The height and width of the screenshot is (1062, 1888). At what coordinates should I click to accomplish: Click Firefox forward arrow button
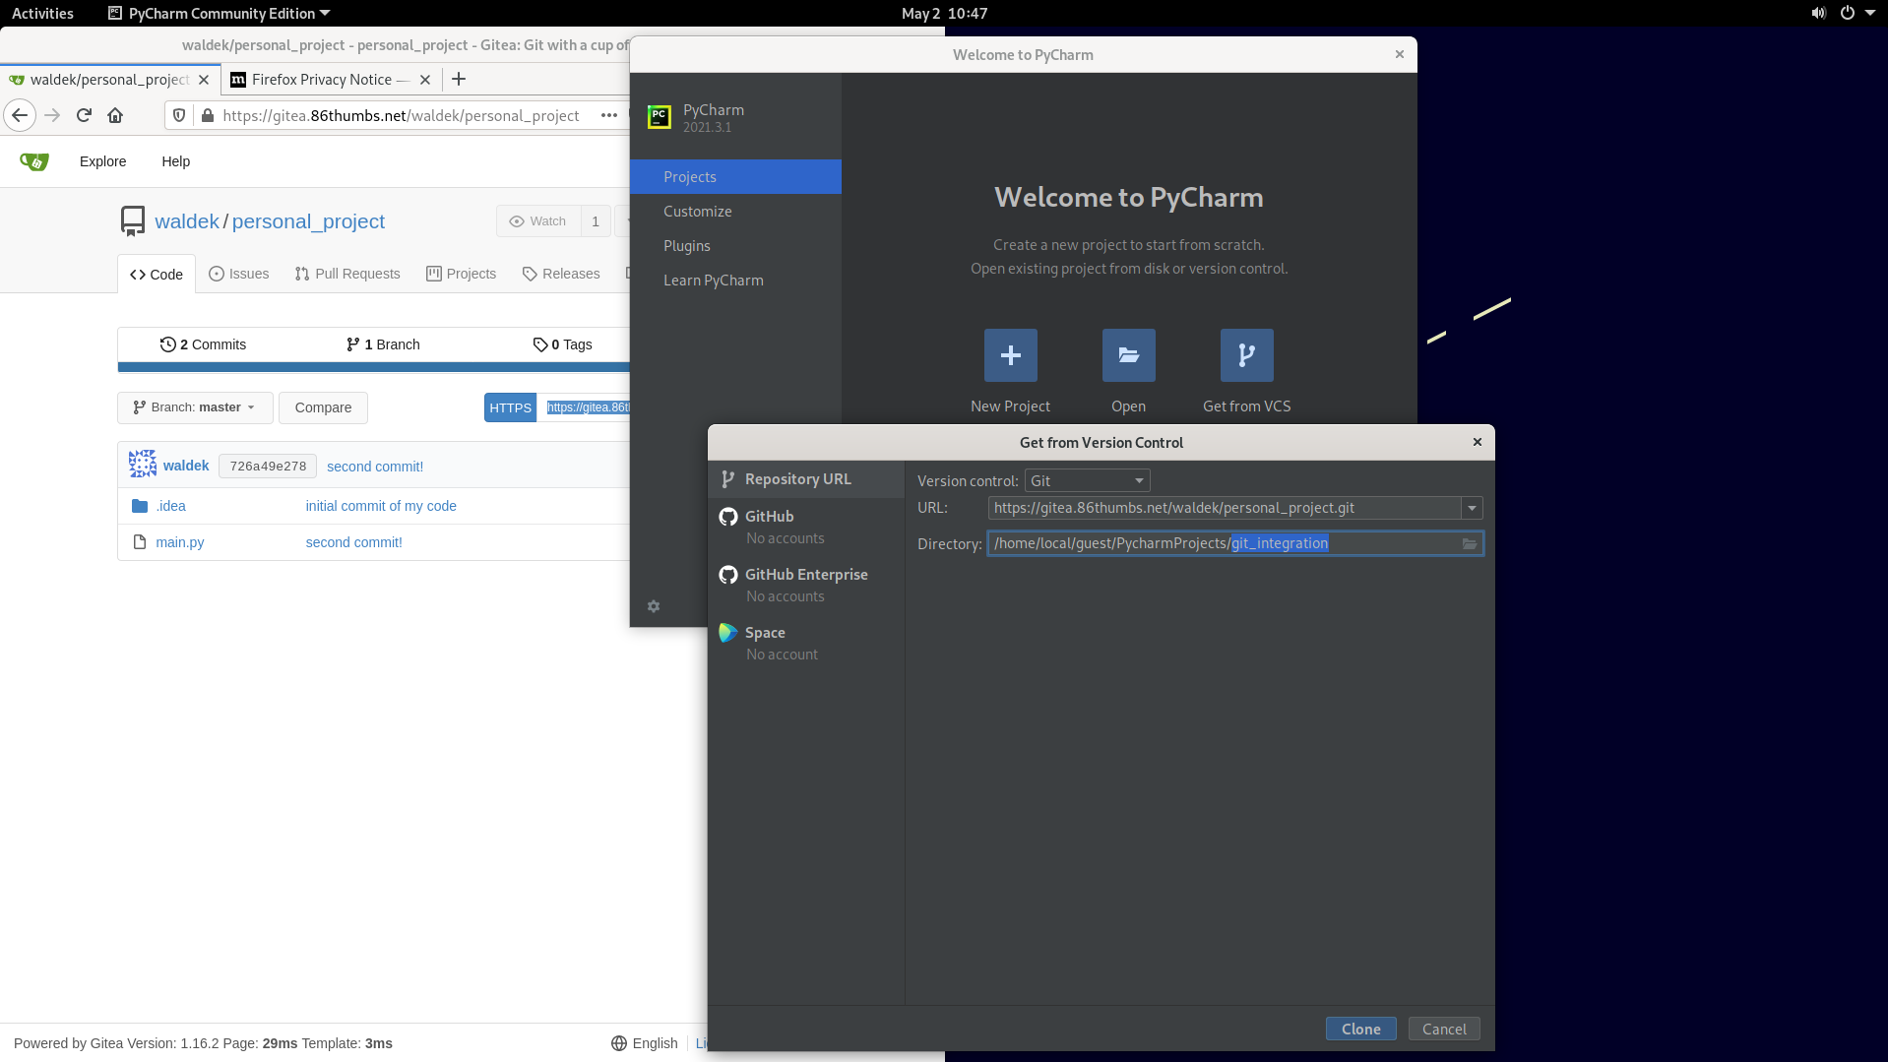pos(52,115)
